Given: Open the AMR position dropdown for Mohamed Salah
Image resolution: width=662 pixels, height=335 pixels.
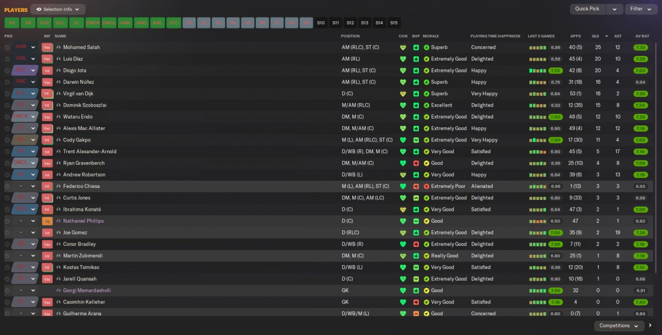Looking at the screenshot, I should pos(25,47).
